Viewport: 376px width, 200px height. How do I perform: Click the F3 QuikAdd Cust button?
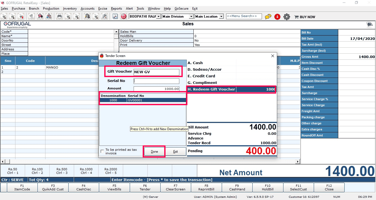[x=53, y=187]
